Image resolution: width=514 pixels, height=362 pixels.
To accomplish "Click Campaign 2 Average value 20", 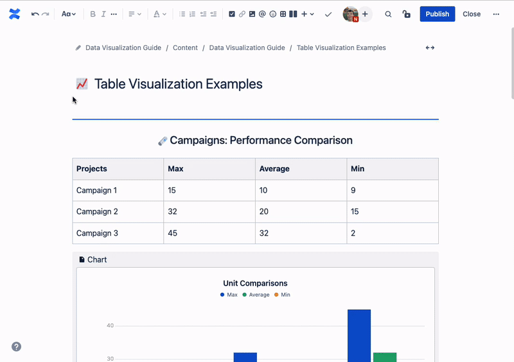I will pos(301,212).
